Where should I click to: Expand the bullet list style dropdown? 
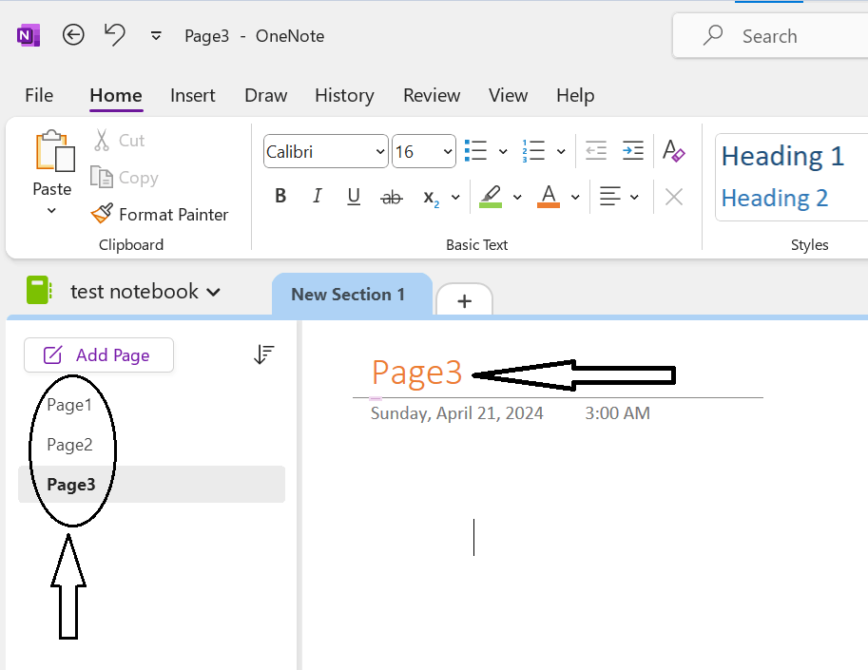click(503, 151)
